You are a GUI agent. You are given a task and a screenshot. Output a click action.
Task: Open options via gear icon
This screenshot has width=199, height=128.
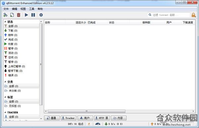click(41, 15)
